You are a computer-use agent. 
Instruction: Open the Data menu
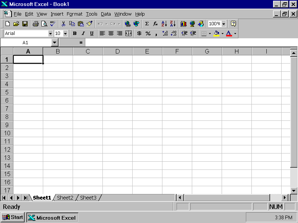pos(105,14)
